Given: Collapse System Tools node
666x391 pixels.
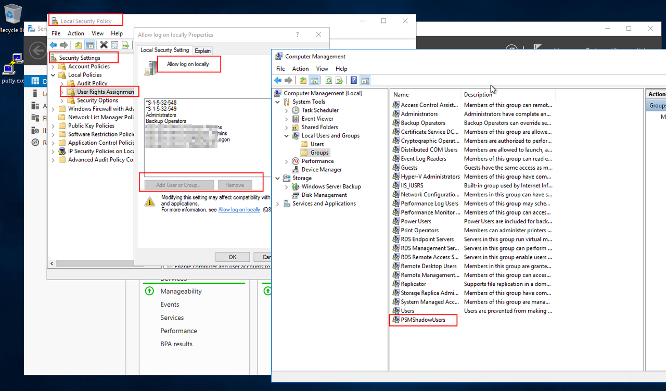Looking at the screenshot, I should click(x=278, y=102).
